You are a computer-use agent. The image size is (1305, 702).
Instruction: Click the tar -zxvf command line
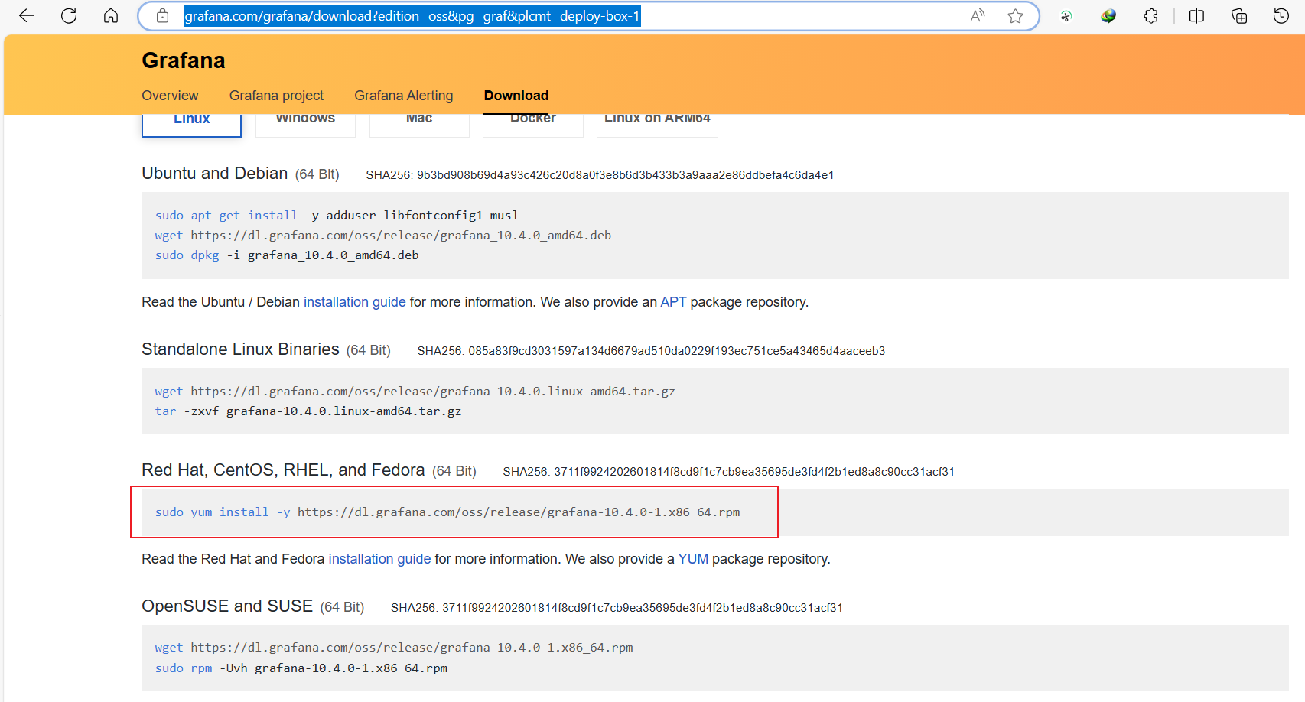308,411
